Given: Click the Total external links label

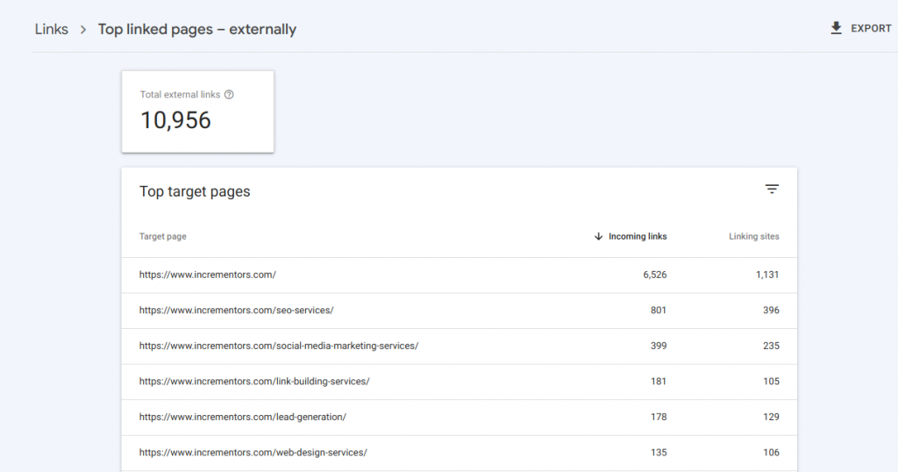Looking at the screenshot, I should pyautogui.click(x=180, y=95).
